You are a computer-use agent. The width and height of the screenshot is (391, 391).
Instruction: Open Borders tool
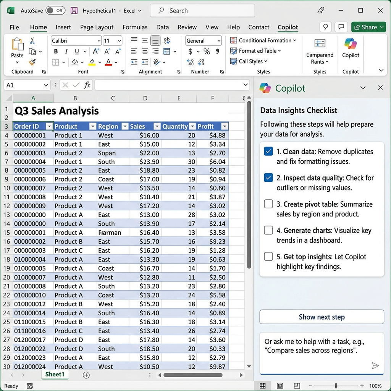56,62
